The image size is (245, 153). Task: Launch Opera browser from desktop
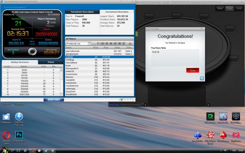click(x=6, y=138)
